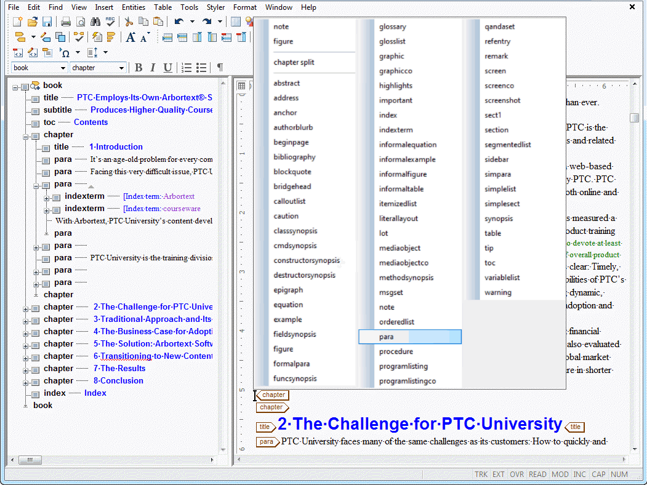Click the line spacing icon
The width and height of the screenshot is (647, 485).
pos(92,52)
